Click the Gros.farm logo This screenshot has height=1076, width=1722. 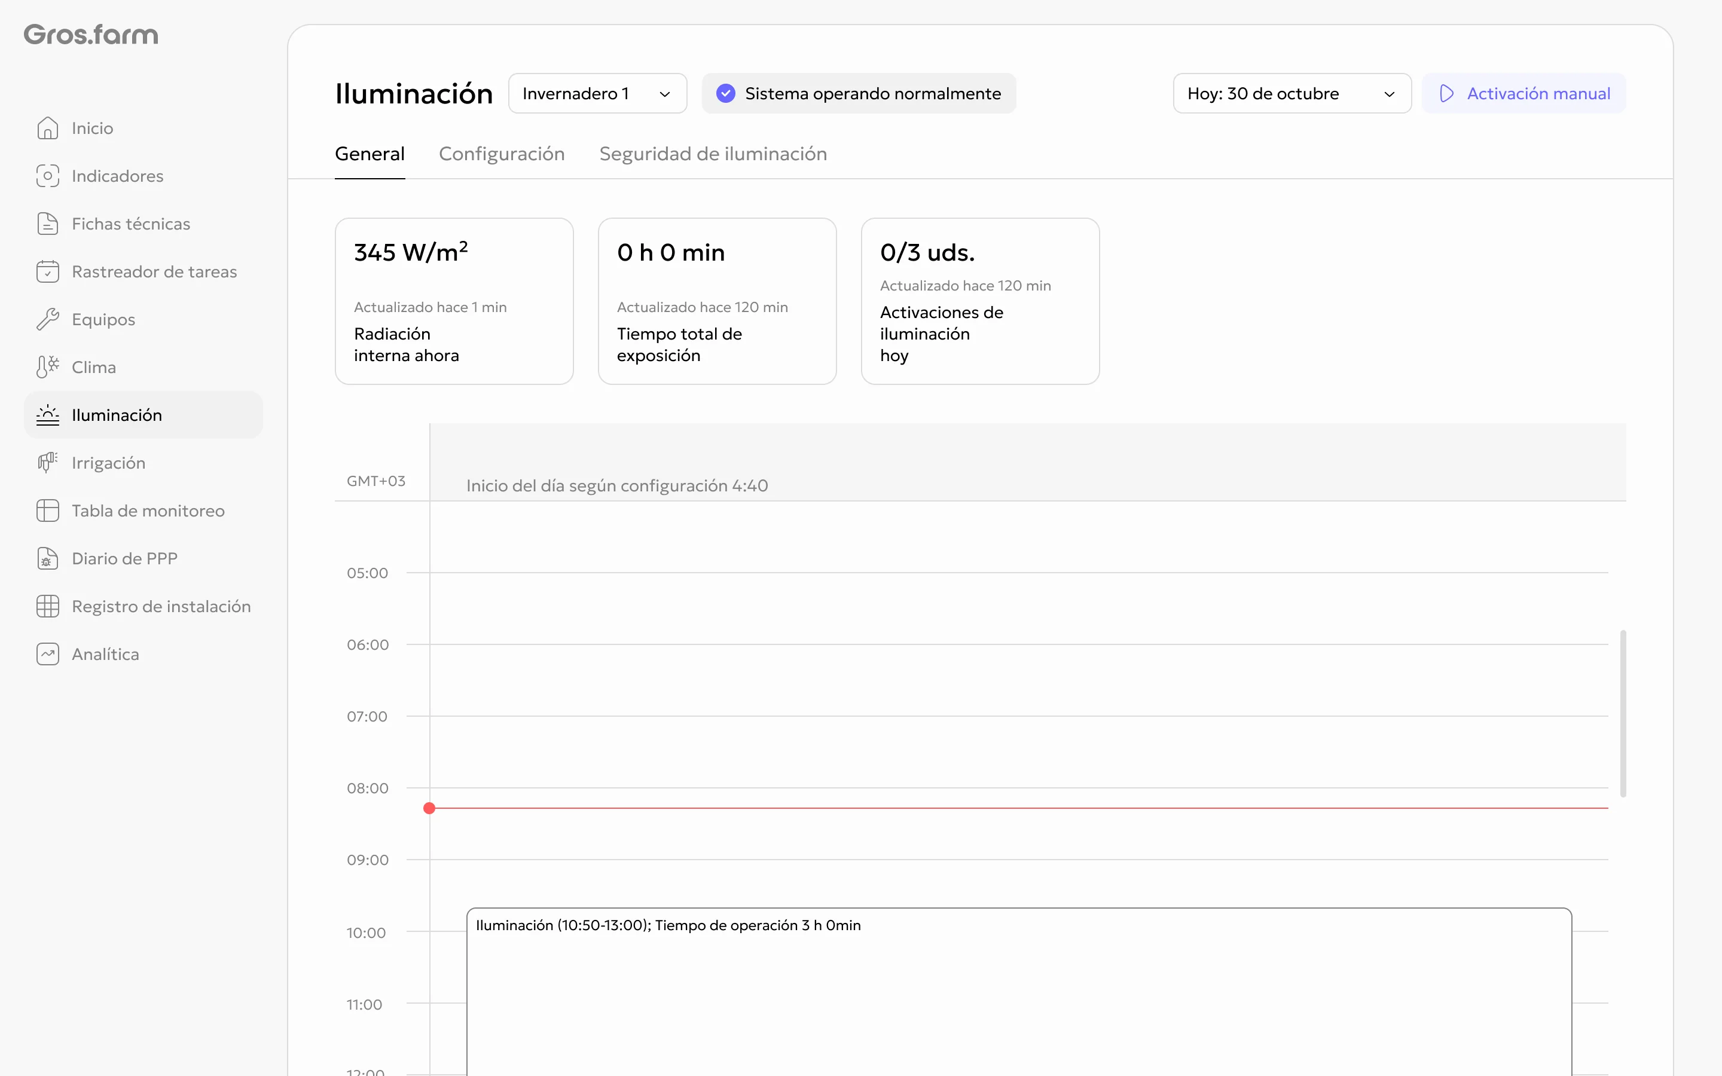click(91, 34)
